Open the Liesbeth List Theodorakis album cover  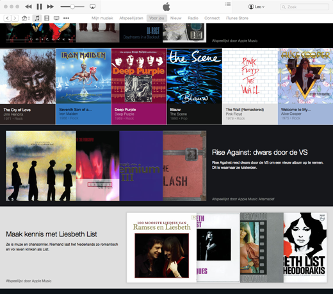click(305, 248)
